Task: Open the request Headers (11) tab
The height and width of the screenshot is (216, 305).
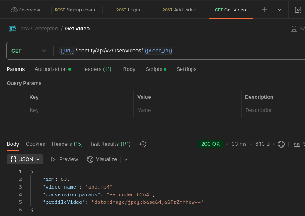Action: pyautogui.click(x=96, y=69)
